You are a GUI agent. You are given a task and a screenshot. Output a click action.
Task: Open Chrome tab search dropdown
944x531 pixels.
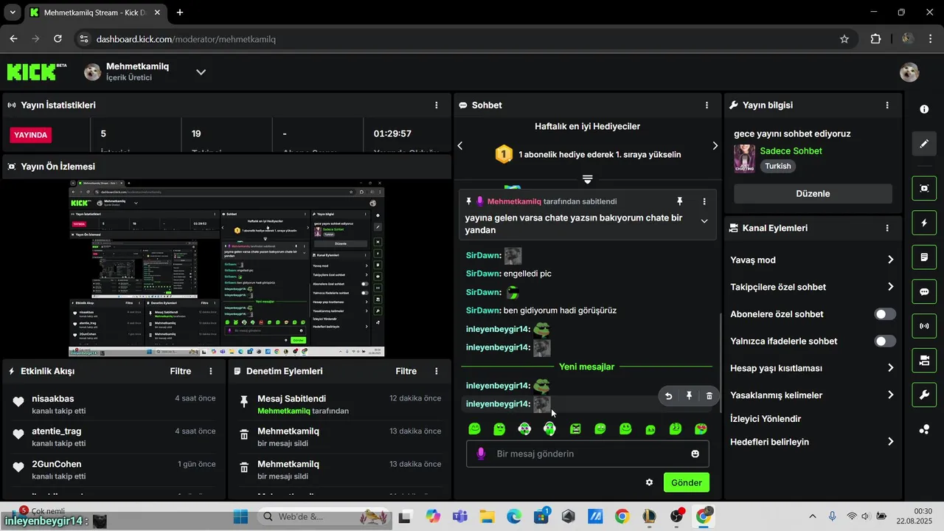[x=13, y=13]
